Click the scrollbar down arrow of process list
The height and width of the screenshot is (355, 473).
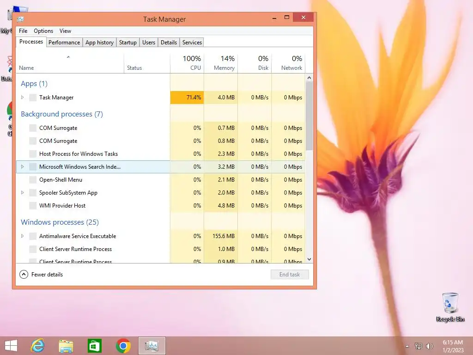coord(309,259)
